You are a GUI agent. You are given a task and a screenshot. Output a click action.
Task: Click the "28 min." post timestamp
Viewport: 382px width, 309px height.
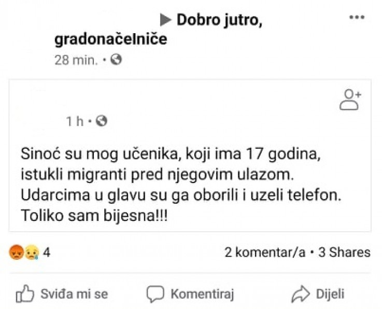click(76, 60)
